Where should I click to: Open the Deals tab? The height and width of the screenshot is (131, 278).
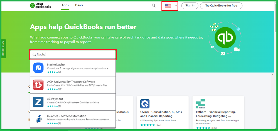(79, 5)
